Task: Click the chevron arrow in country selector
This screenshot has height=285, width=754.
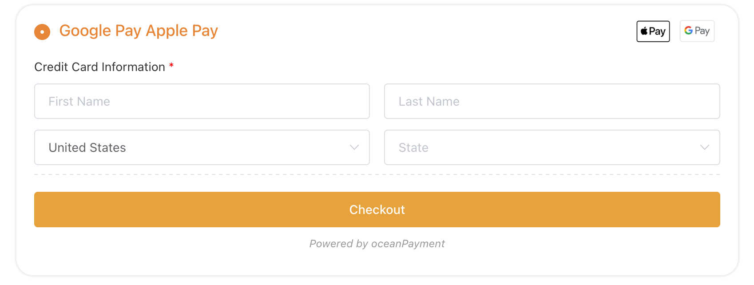Action: pos(354,147)
